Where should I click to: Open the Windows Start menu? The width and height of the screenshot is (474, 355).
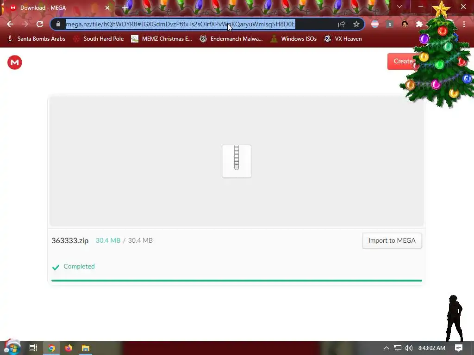click(12, 348)
